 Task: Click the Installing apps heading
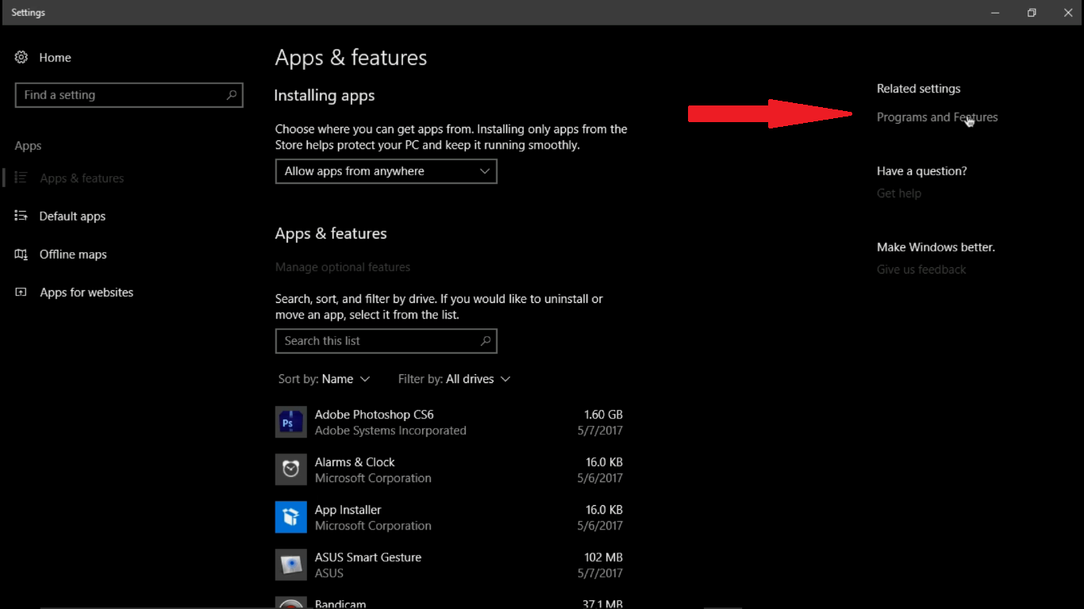324,96
